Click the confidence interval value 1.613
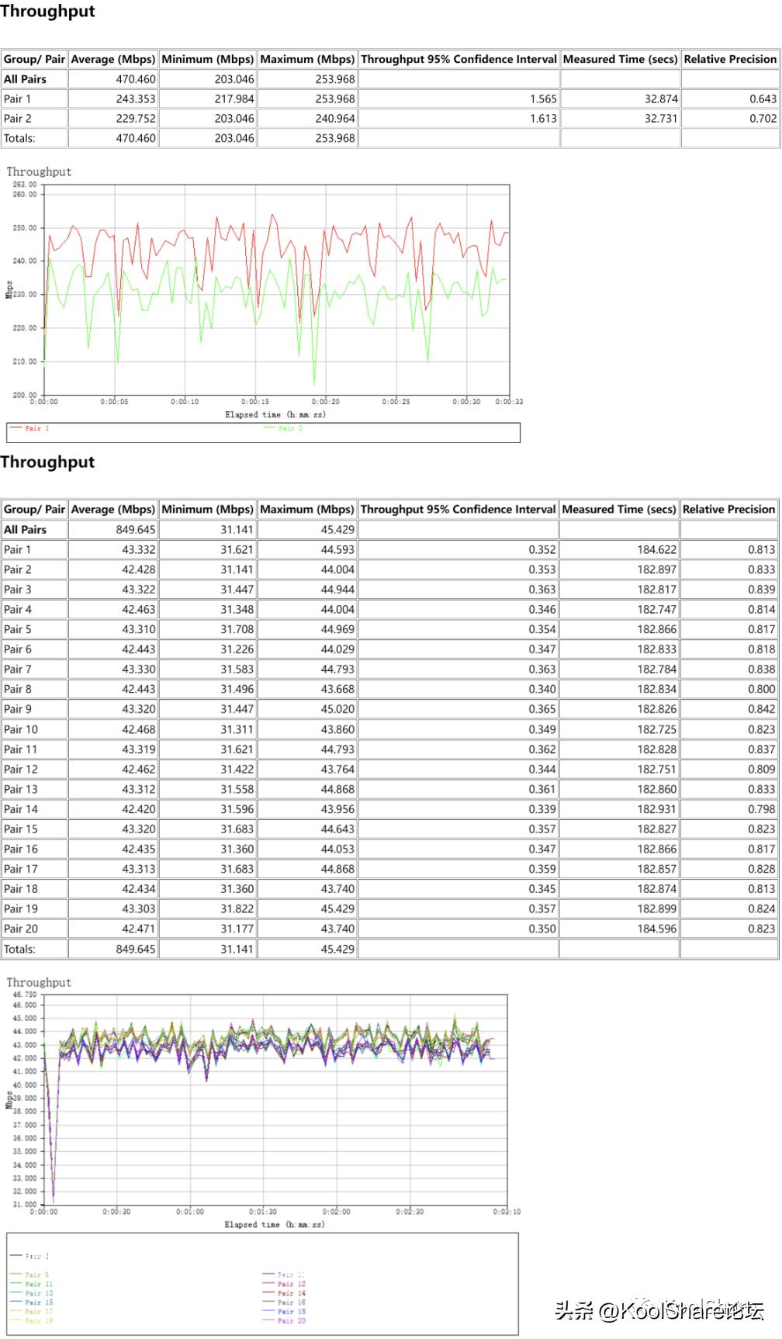The height and width of the screenshot is (1339, 782). [x=543, y=119]
